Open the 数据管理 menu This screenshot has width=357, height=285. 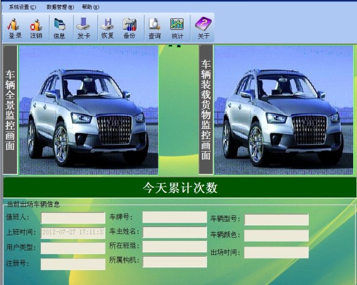point(60,7)
